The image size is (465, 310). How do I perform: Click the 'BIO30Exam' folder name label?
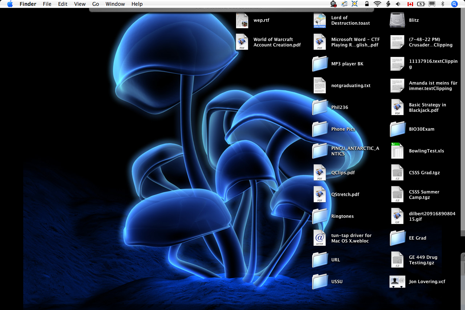tap(422, 129)
